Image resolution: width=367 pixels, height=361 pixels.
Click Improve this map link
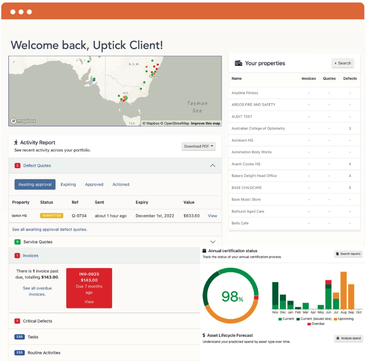click(205, 123)
